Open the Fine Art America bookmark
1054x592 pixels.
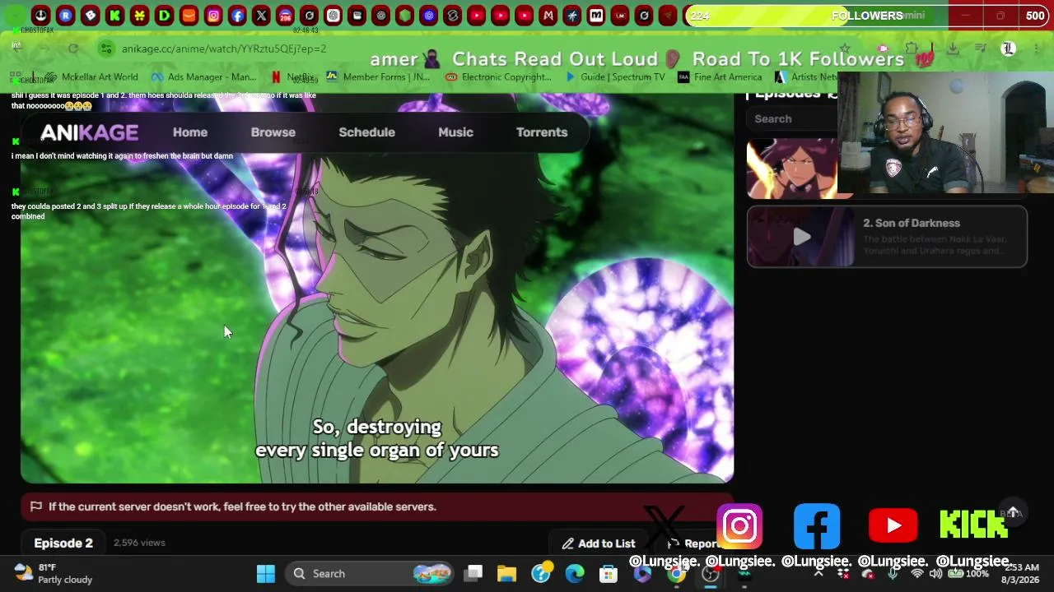click(720, 77)
